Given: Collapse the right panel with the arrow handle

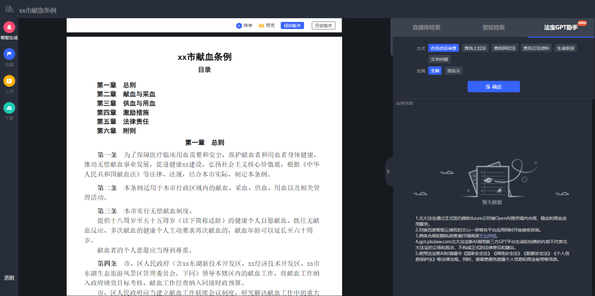Looking at the screenshot, I should coord(388,171).
